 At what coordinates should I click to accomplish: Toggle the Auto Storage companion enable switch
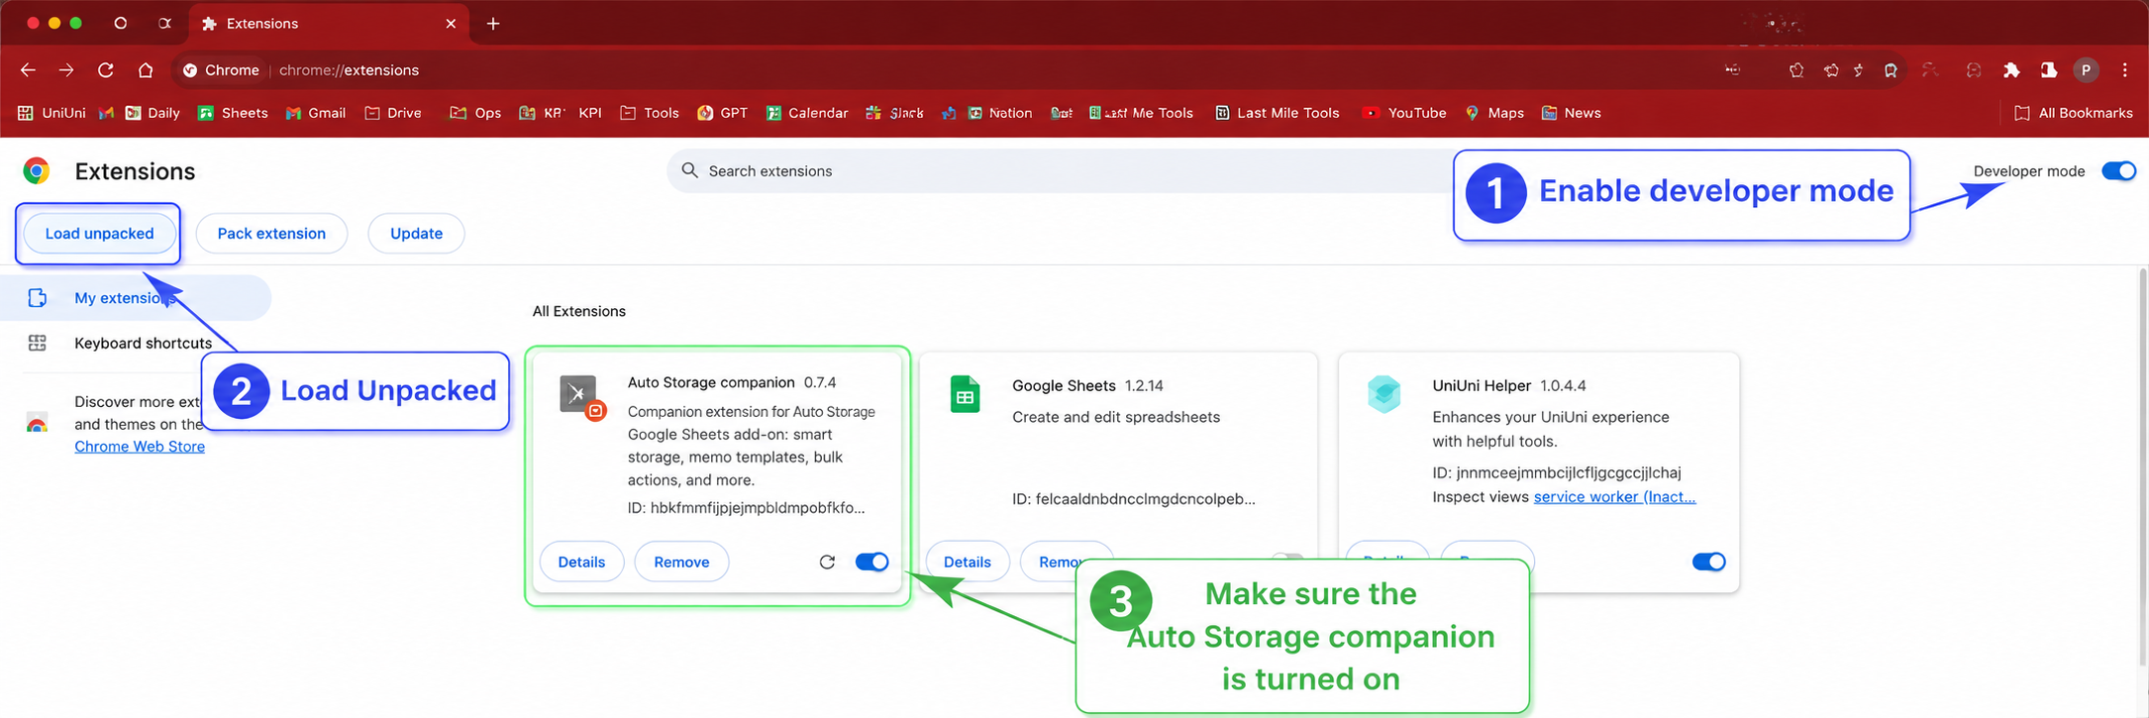[871, 562]
